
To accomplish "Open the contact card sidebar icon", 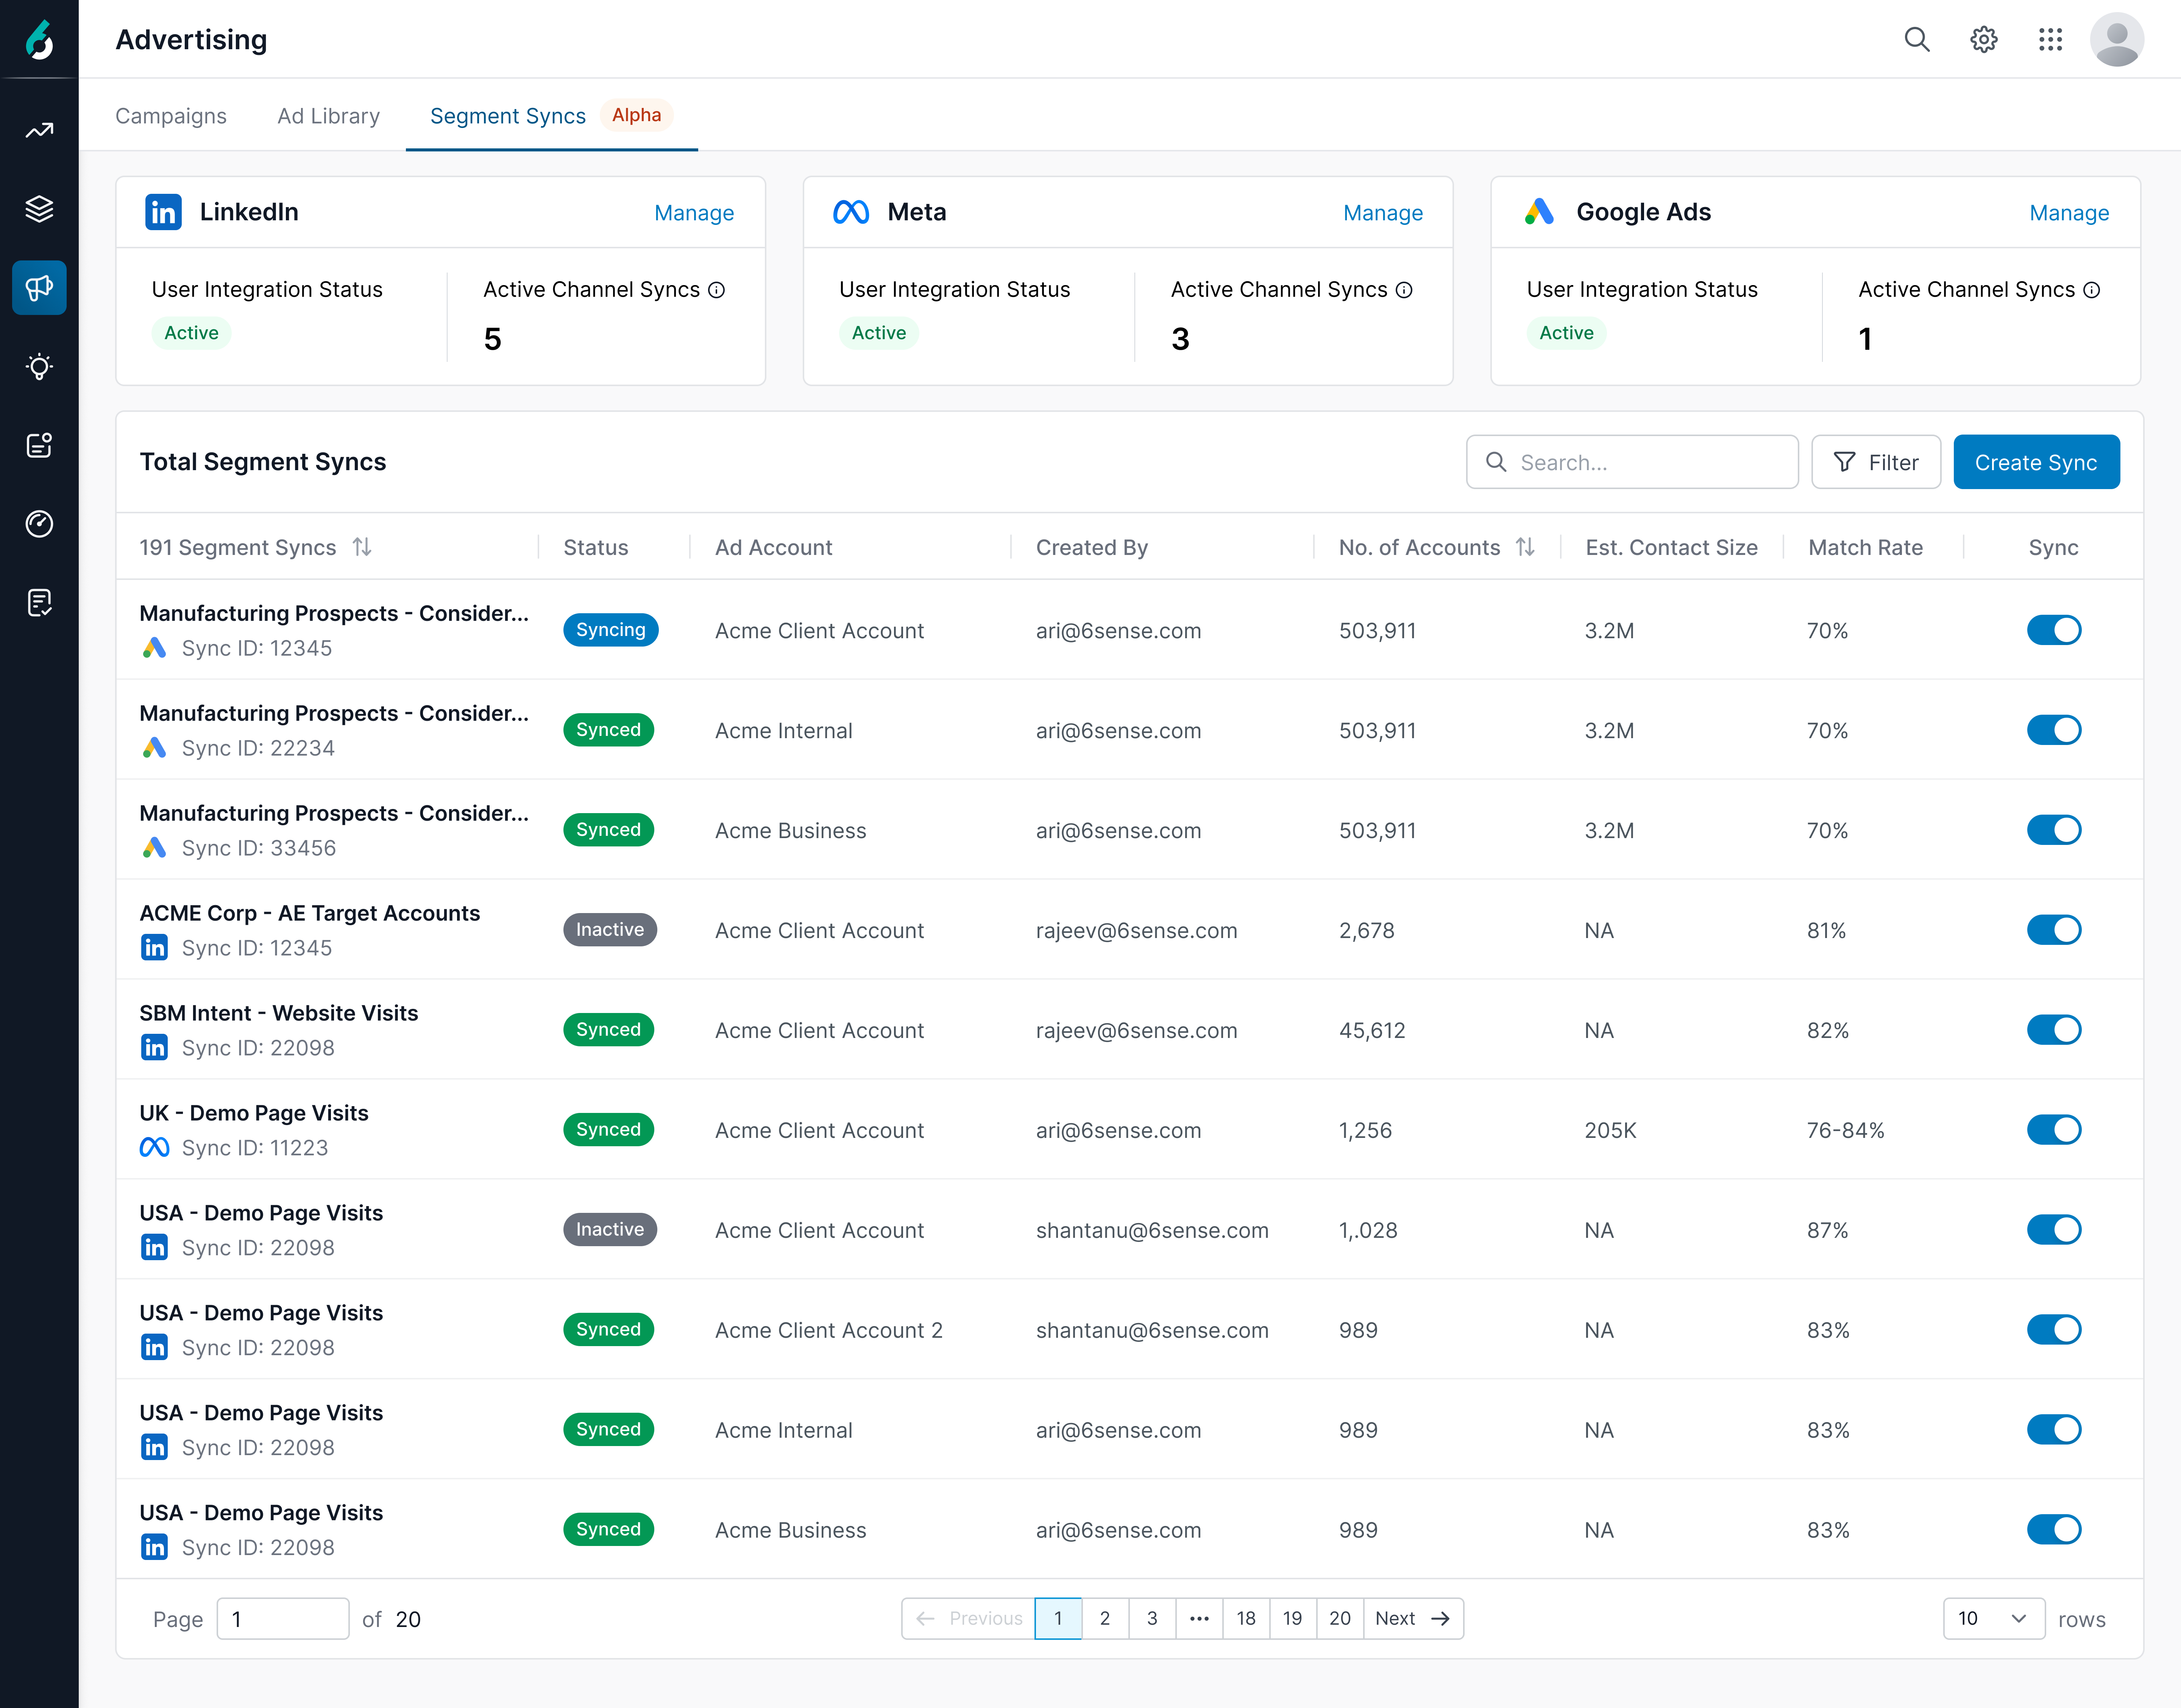I will click(39, 445).
